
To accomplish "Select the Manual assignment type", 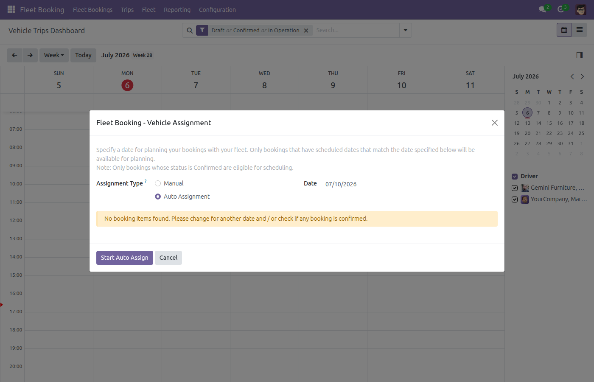I will point(158,183).
